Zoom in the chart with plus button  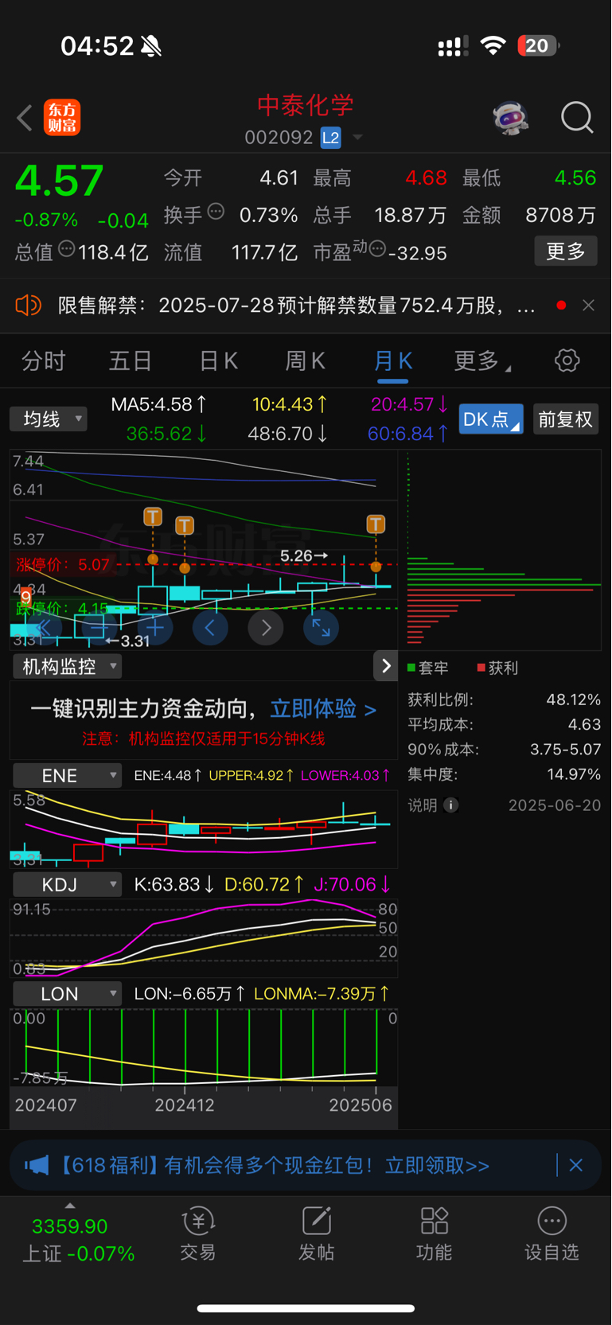pyautogui.click(x=154, y=628)
